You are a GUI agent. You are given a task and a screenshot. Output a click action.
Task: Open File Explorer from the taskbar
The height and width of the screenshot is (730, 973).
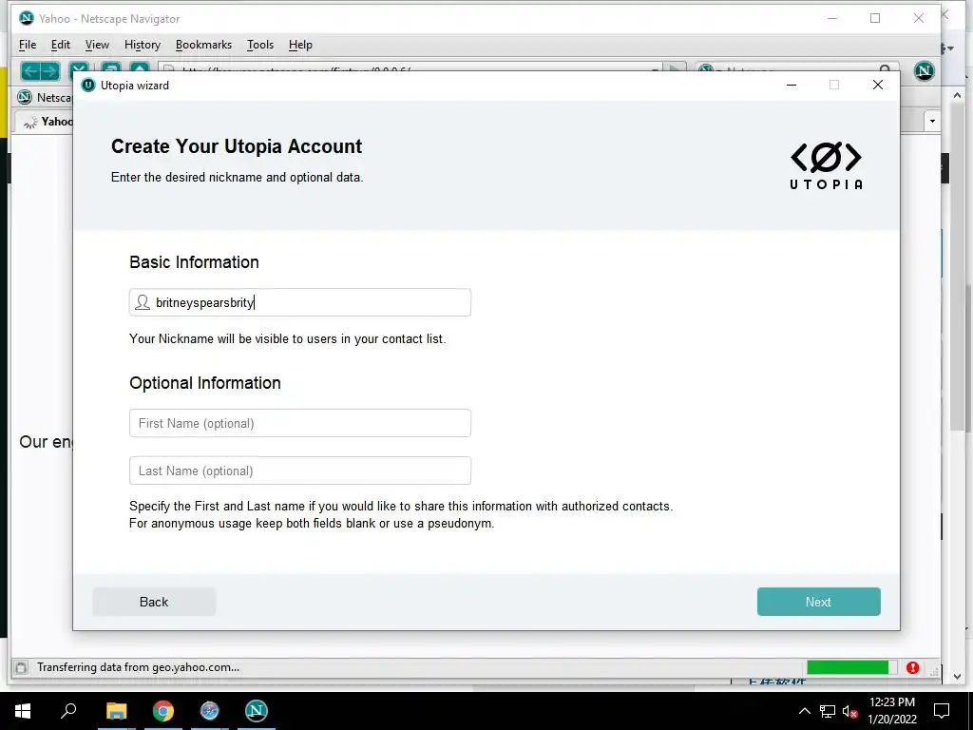pyautogui.click(x=116, y=711)
